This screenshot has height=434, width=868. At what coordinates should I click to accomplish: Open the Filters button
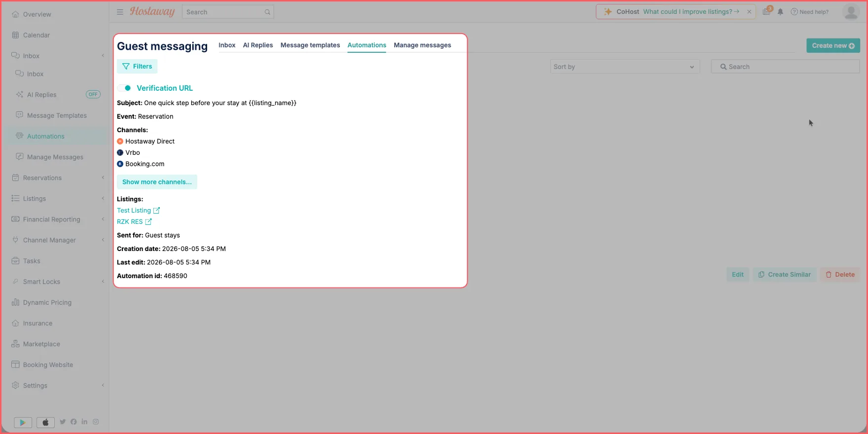click(x=137, y=66)
